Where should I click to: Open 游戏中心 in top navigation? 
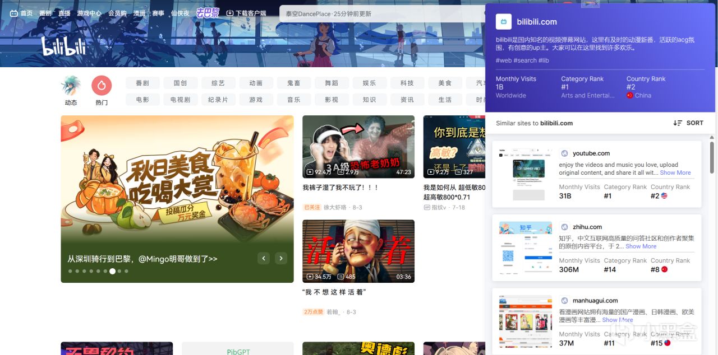(89, 13)
